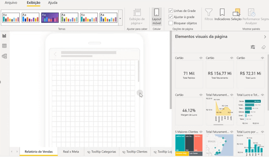
Task: Open the Tooltip Categorias page tab
Action: coord(101,152)
